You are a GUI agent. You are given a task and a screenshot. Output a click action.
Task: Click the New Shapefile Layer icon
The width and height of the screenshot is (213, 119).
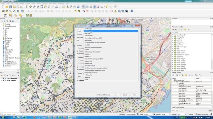[10, 11]
